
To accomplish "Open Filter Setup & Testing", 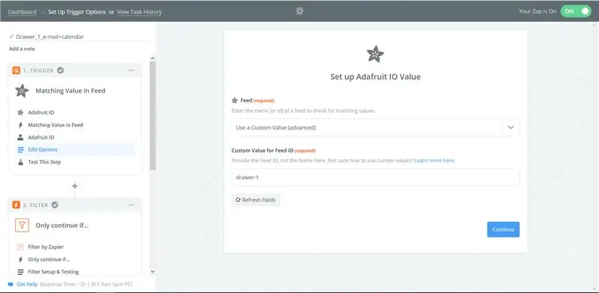I will pos(76,271).
